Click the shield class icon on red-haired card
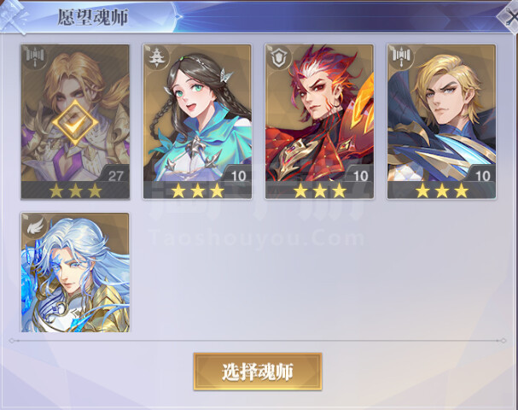Image resolution: width=518 pixels, height=410 pixels. [280, 58]
